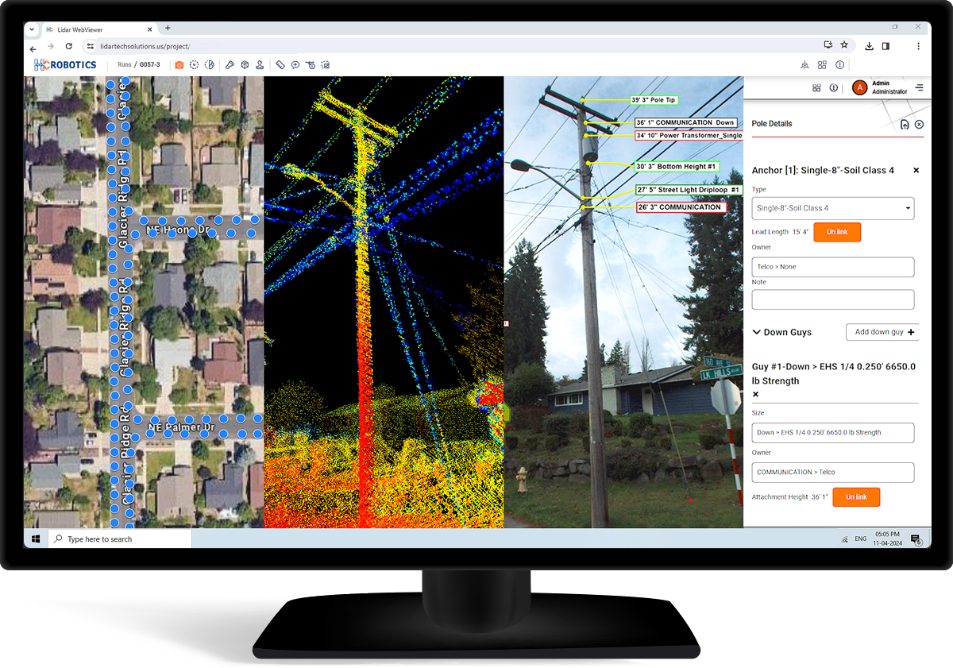Click the Admin user avatar
Viewport: 953px width, 668px height.
tap(859, 87)
